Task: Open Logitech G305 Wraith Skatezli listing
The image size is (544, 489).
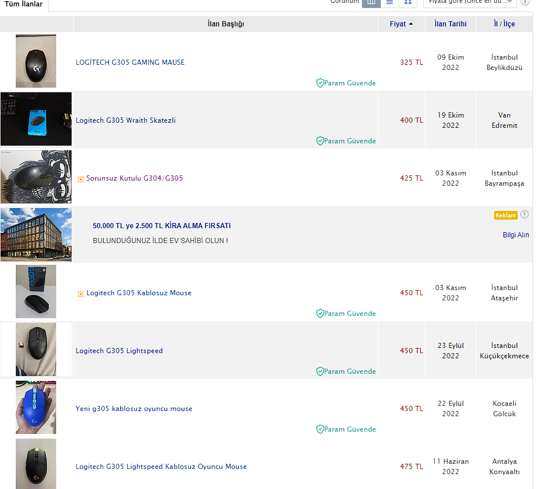Action: tap(125, 120)
